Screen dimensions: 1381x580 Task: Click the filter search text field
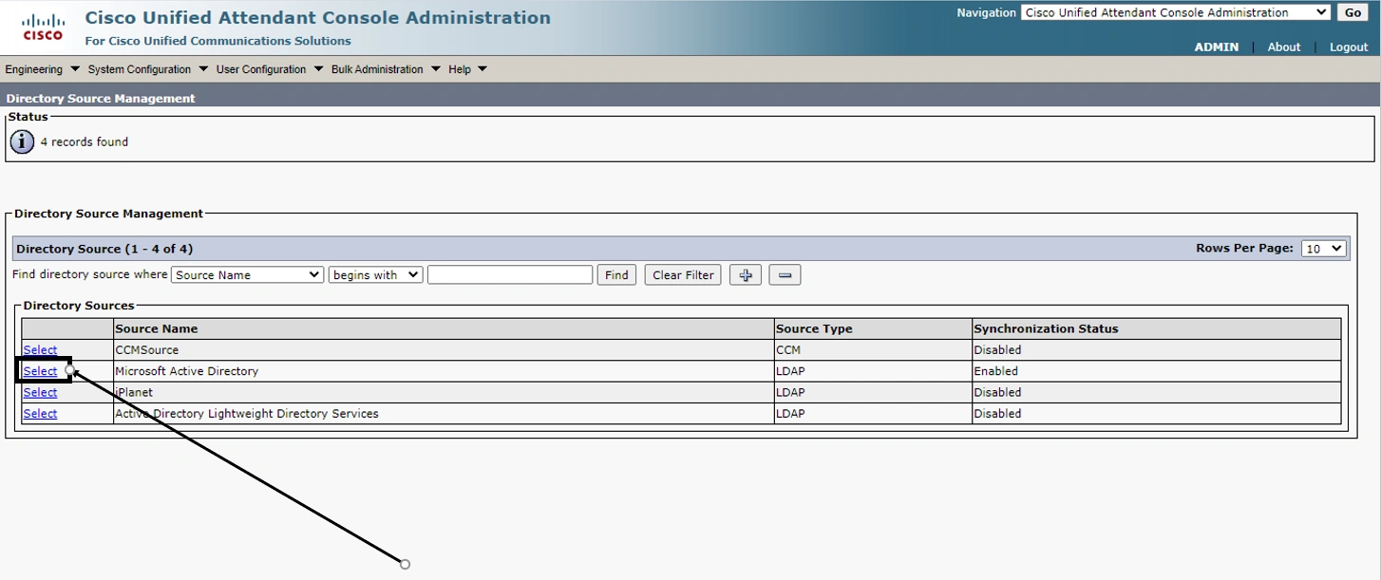[x=510, y=274]
